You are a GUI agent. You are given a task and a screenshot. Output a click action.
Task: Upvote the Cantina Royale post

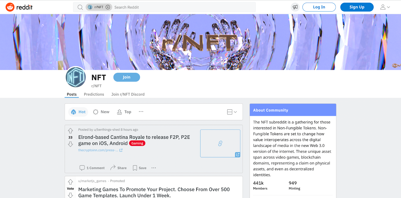[x=70, y=131]
